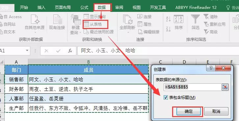Image resolution: width=239 pixels, height=121 pixels.
Task: Select the 财务部 cell
Action: (16, 89)
